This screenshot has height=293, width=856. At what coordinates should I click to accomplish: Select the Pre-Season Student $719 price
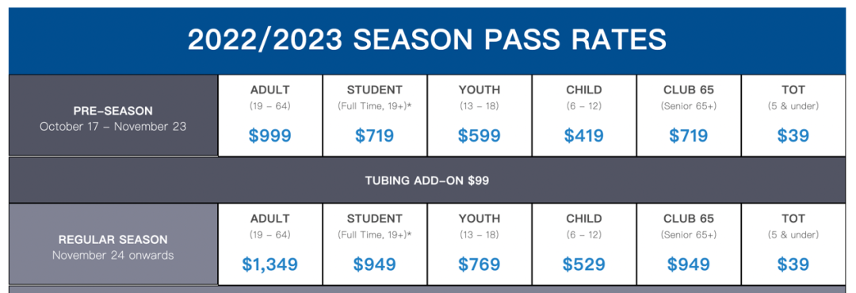tap(374, 136)
